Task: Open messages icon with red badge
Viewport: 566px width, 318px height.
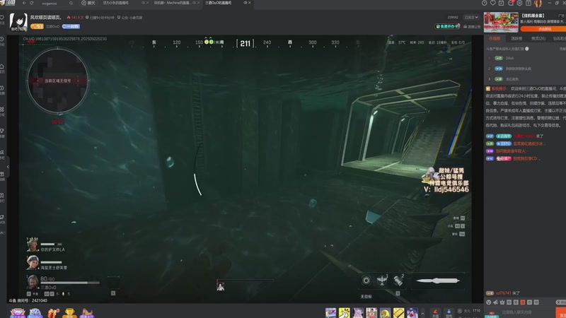Action: (x=511, y=3)
